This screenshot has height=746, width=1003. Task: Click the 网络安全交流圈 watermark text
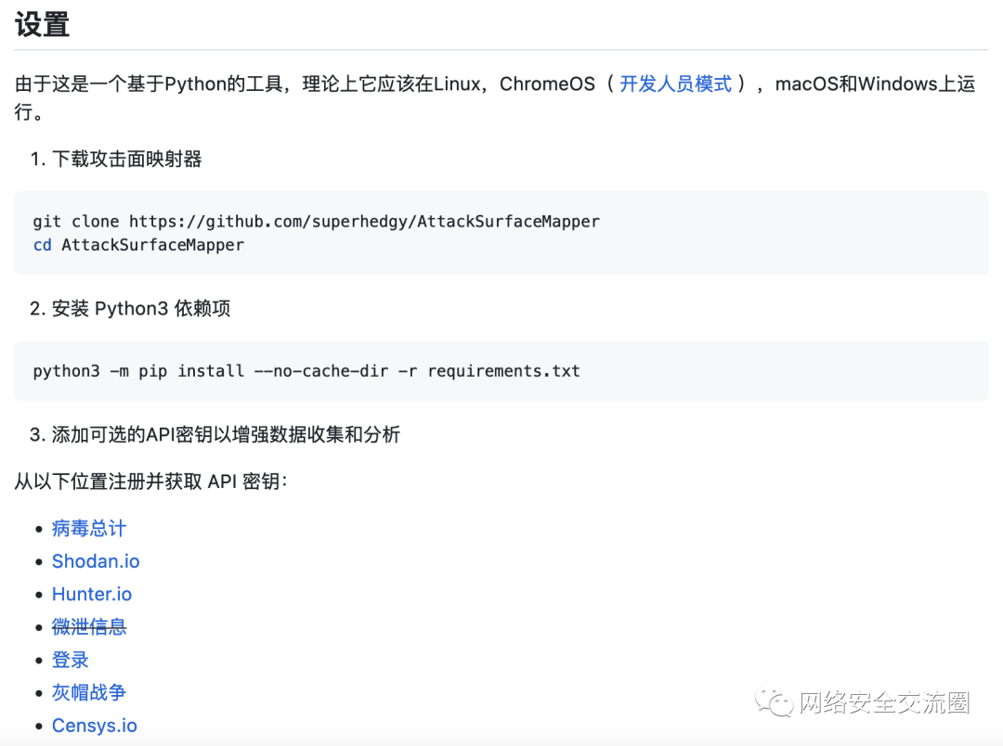point(884,703)
